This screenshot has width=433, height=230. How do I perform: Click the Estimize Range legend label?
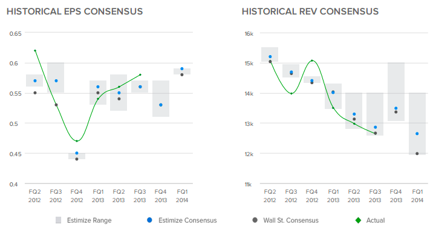[x=89, y=220]
